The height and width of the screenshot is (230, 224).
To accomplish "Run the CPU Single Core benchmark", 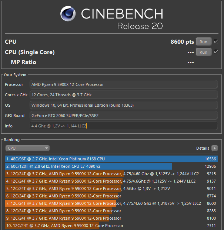I will (204, 52).
